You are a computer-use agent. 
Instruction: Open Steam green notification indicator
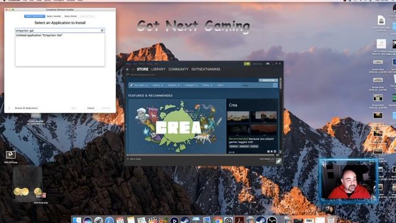click(x=247, y=64)
